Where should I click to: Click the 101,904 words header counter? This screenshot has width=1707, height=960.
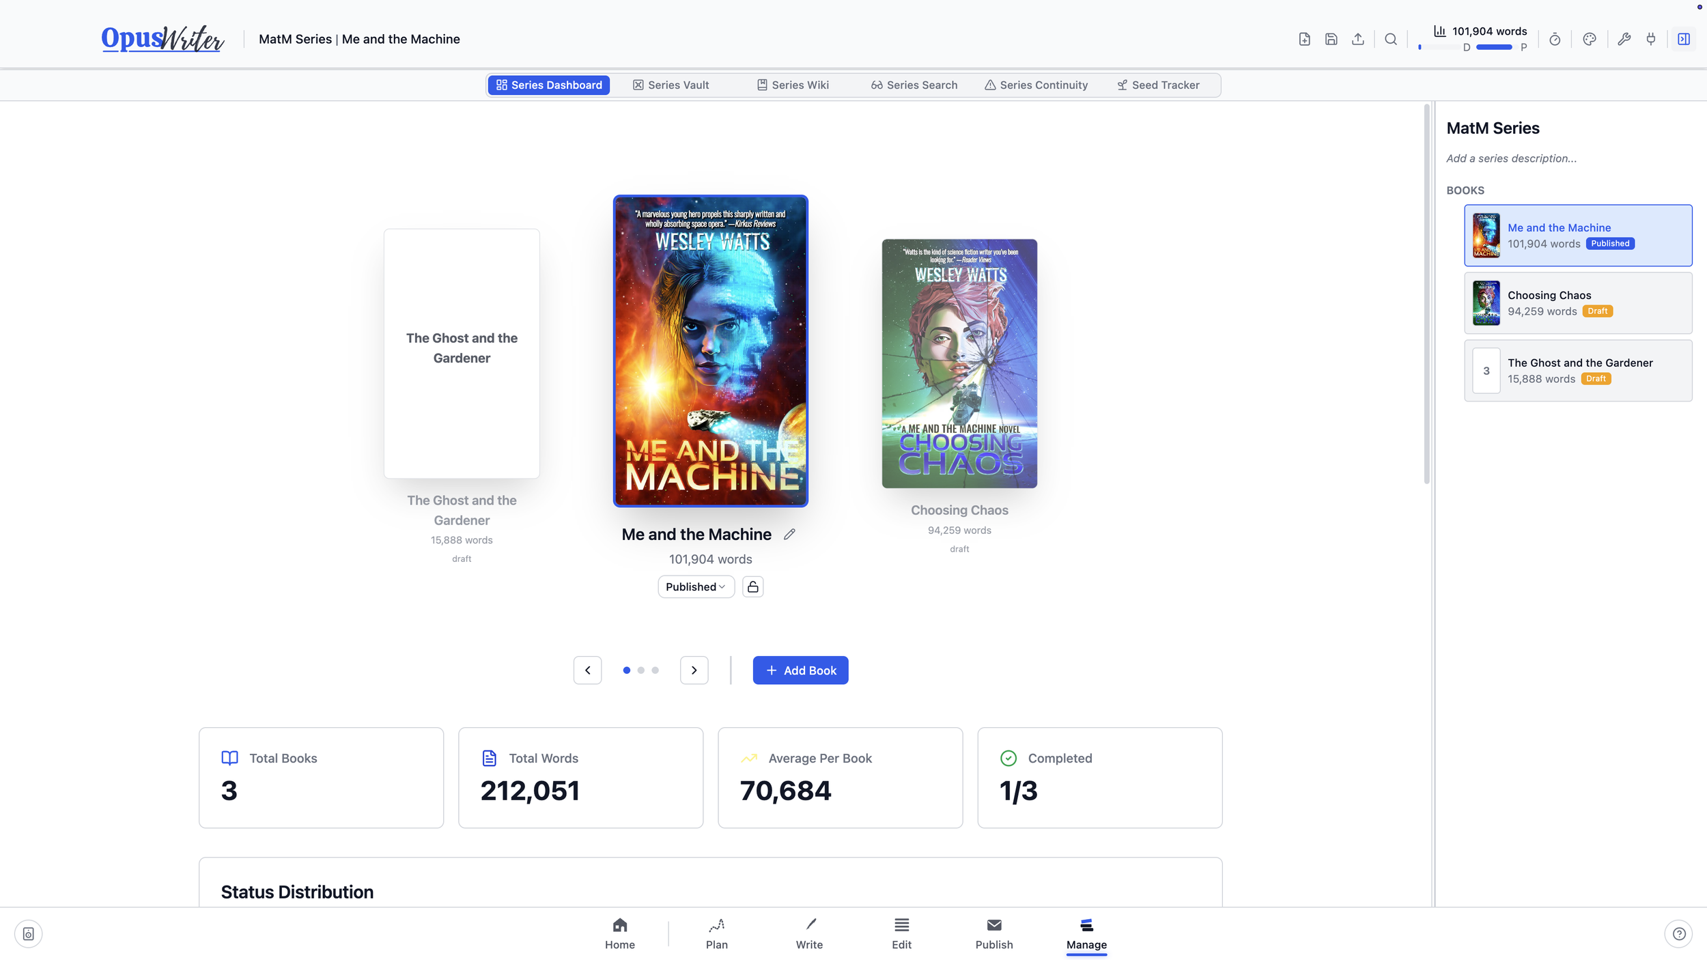click(1489, 31)
